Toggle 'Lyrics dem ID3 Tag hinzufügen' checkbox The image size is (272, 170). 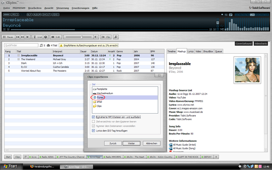pyautogui.click(x=93, y=130)
